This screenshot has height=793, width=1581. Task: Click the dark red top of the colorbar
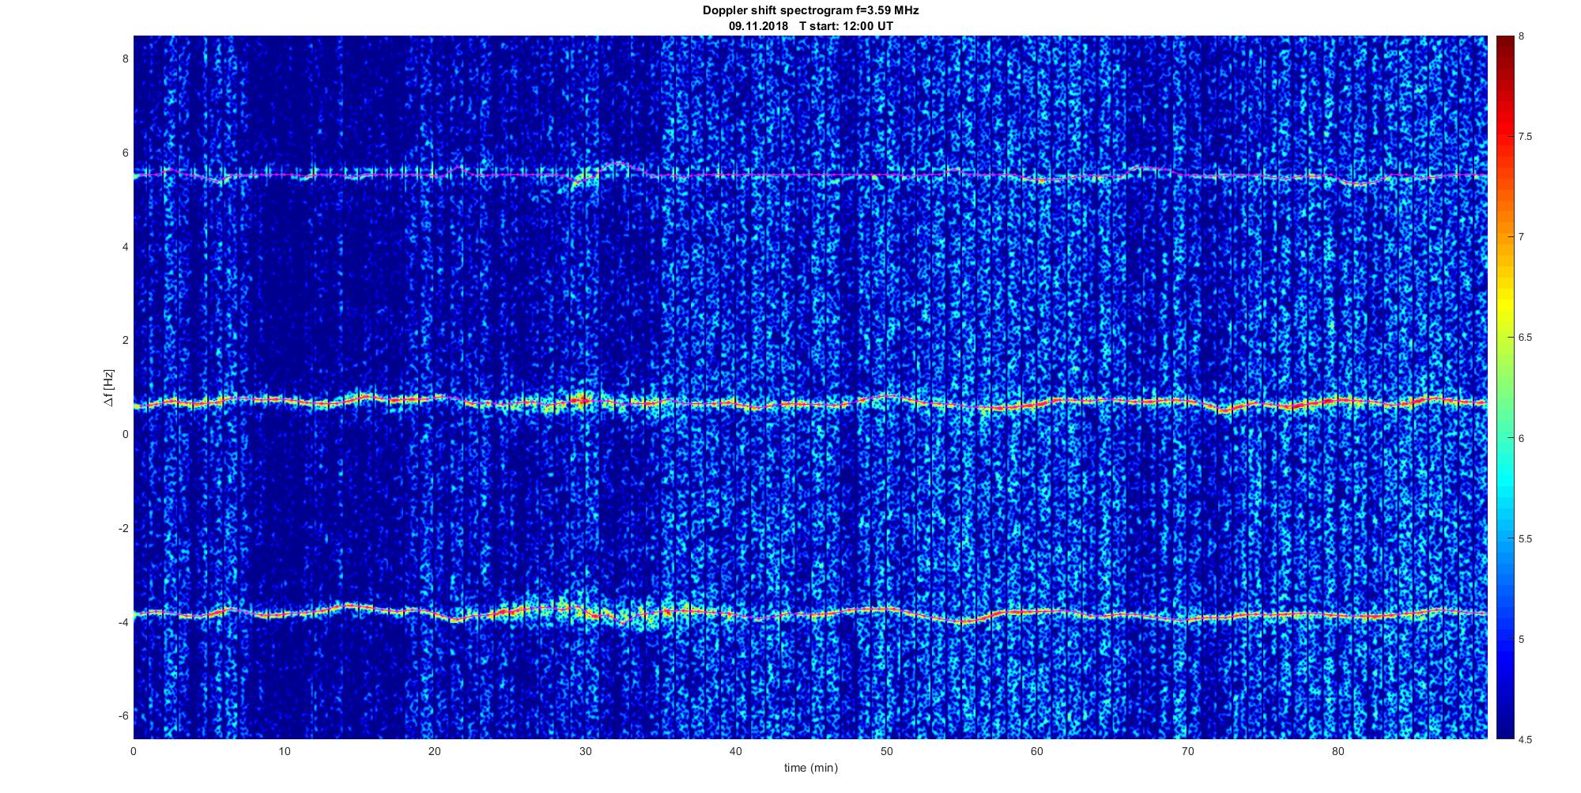(1504, 43)
